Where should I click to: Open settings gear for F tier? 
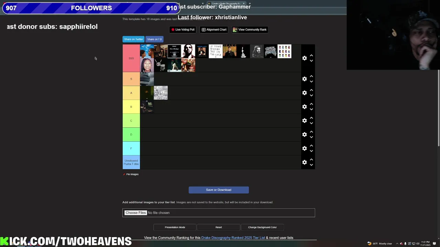(304, 148)
